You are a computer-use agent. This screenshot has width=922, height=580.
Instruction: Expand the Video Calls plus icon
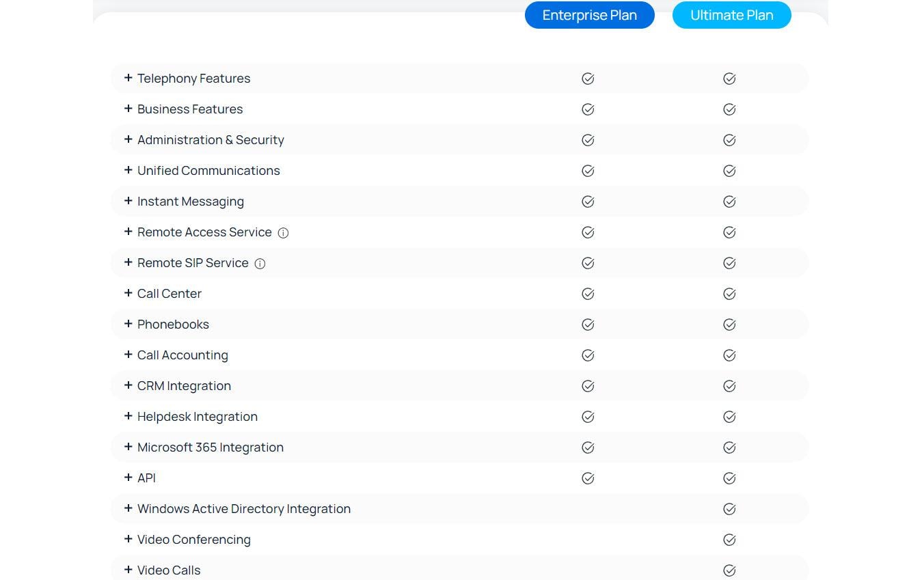coord(128,570)
